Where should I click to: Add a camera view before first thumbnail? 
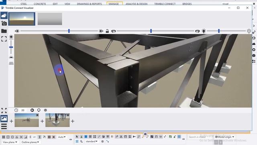tap(11, 121)
